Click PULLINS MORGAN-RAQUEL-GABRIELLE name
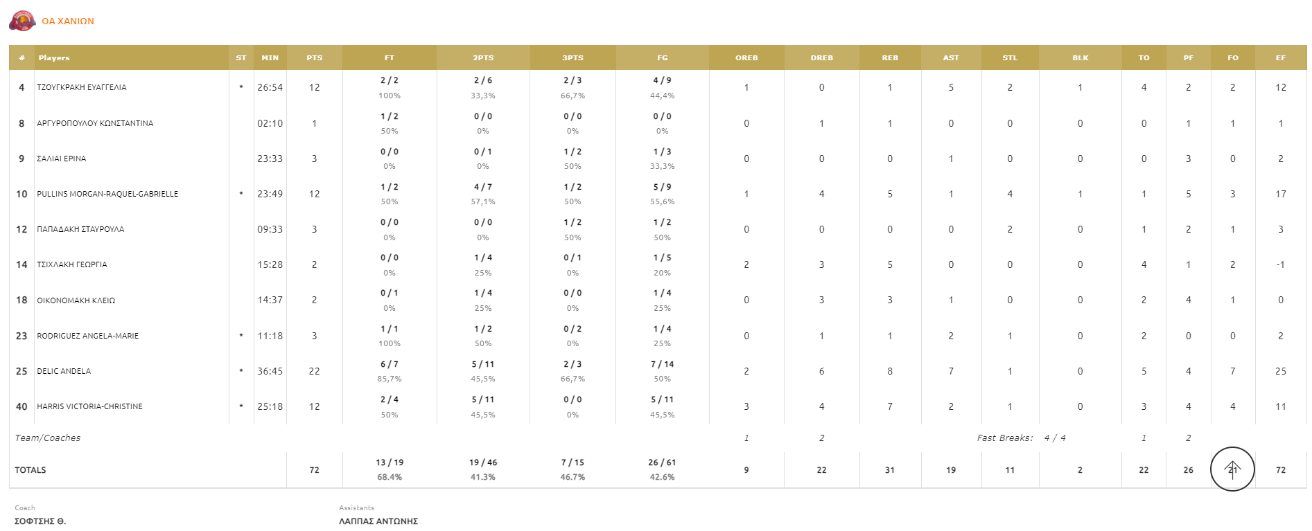 click(x=107, y=195)
